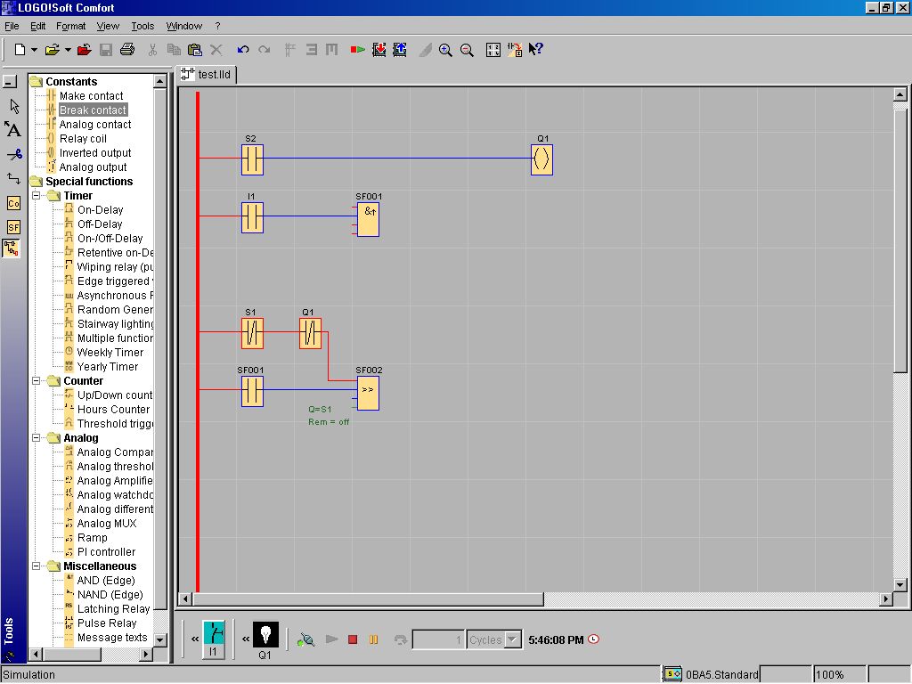Image resolution: width=912 pixels, height=684 pixels.
Task: Switch LOGO! operating mode icon
Action: [357, 50]
